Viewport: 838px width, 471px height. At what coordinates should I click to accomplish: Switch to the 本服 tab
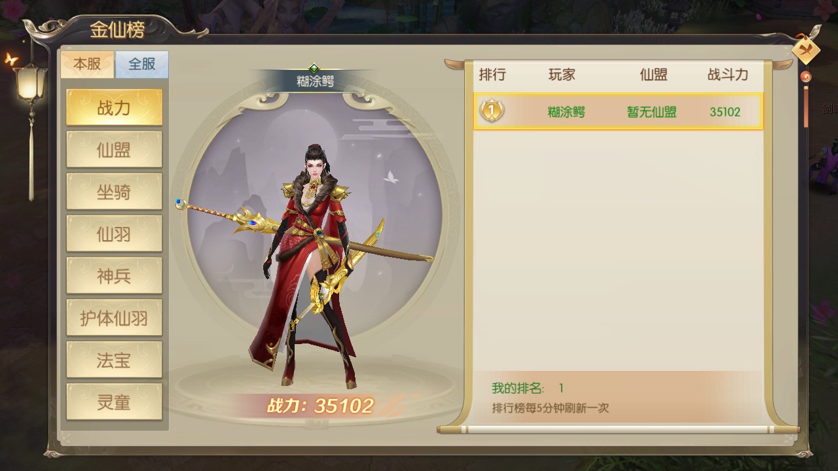[87, 64]
